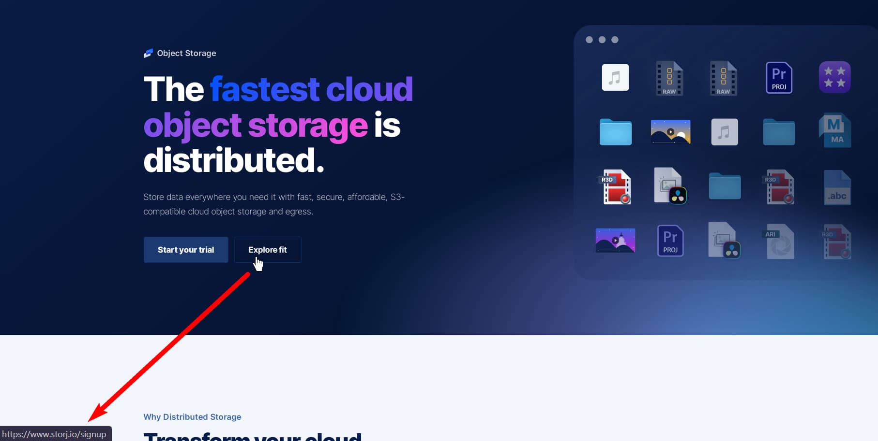The width and height of the screenshot is (878, 441).
Task: Click the white music note file icon
Action: click(x=615, y=77)
